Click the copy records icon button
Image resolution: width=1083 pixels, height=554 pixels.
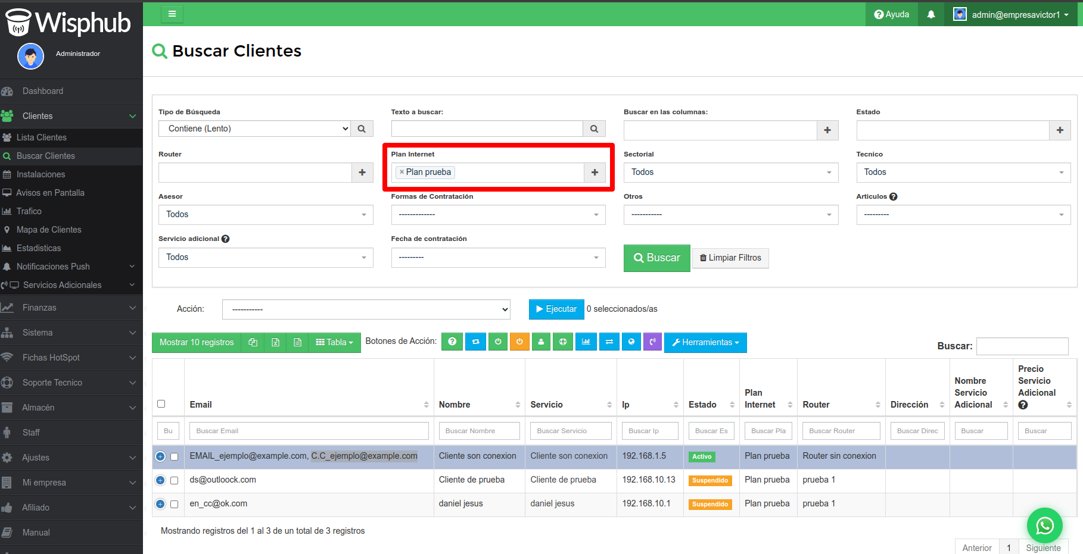click(253, 342)
